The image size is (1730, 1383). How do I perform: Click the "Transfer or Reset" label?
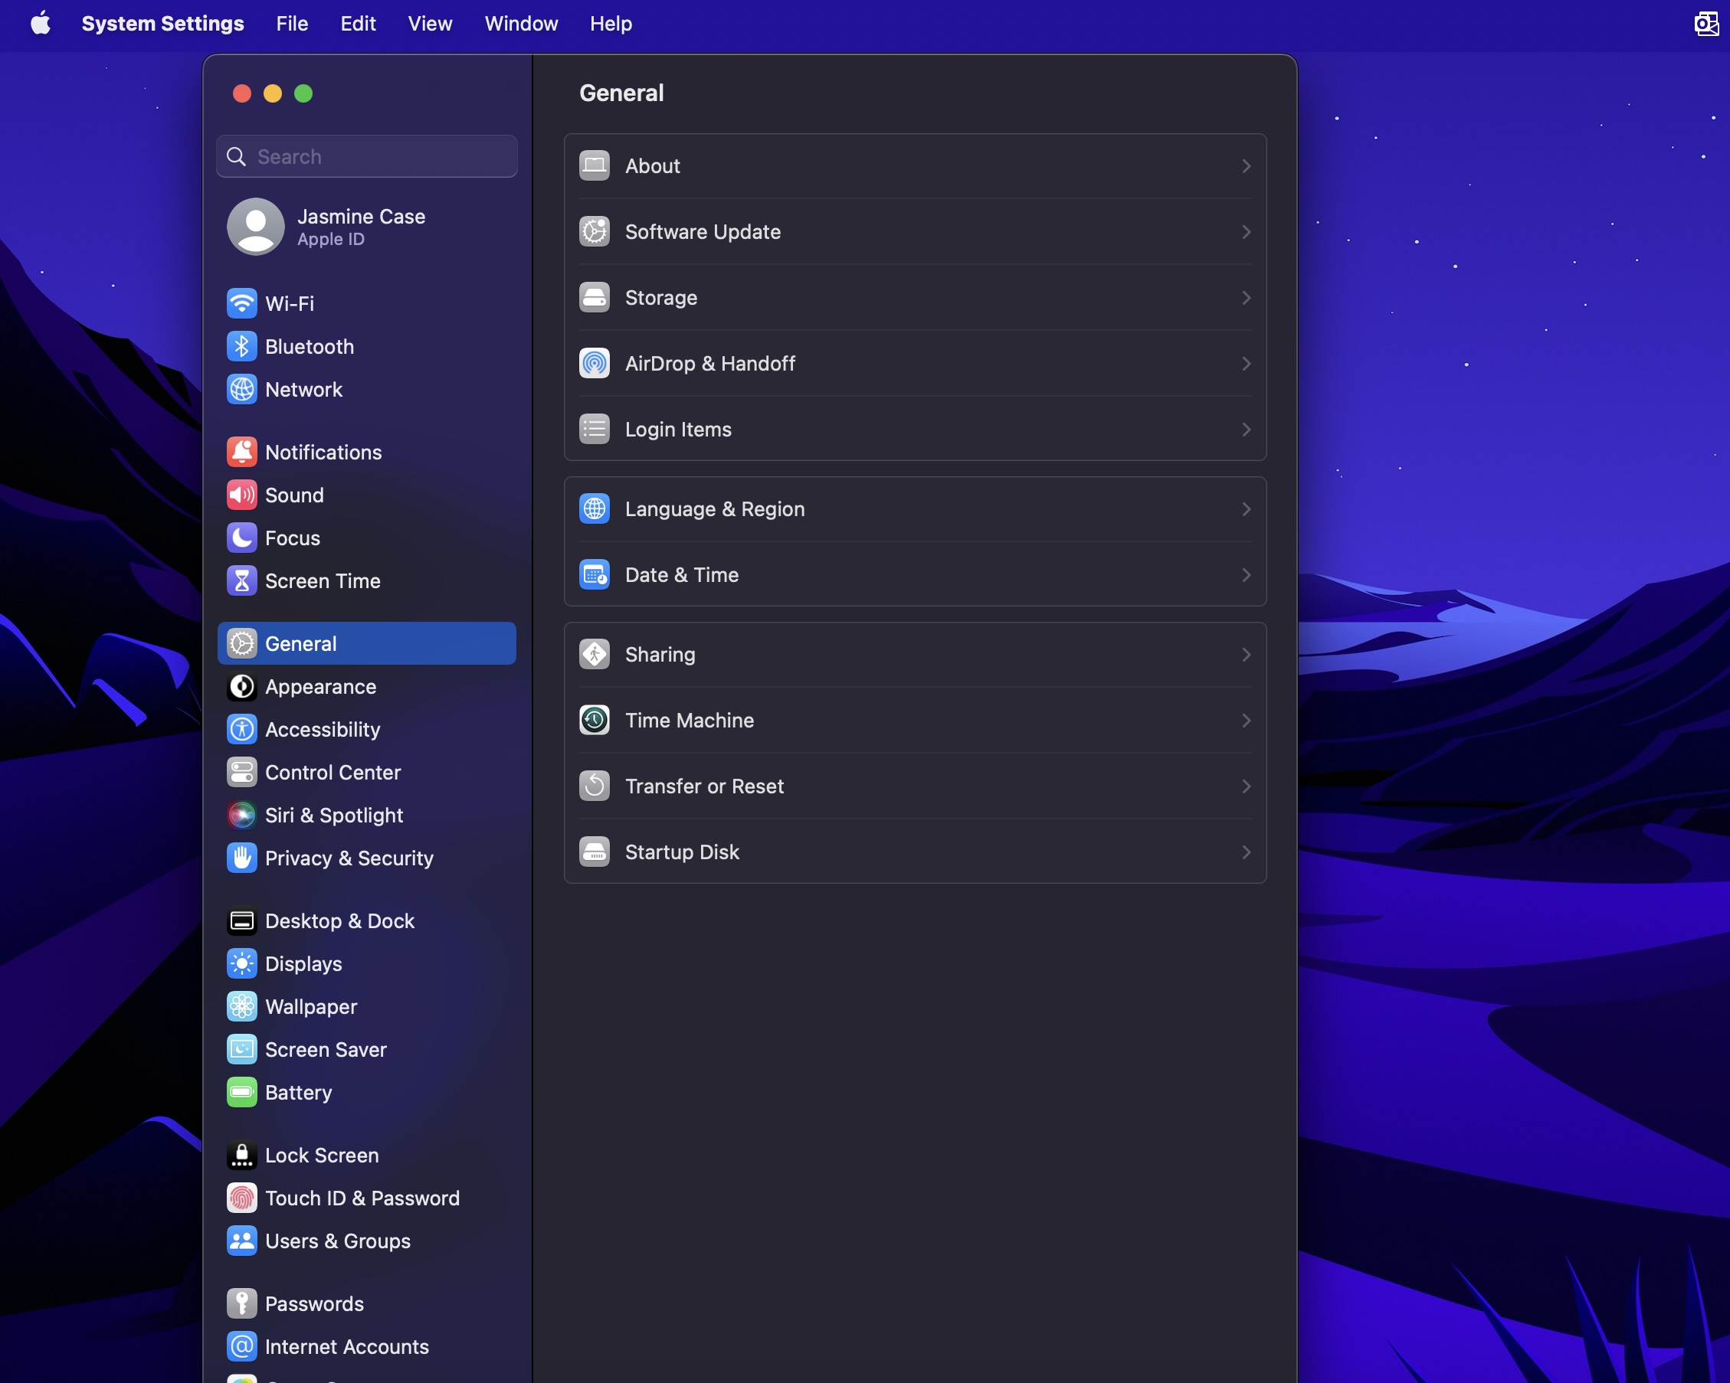pyautogui.click(x=705, y=786)
